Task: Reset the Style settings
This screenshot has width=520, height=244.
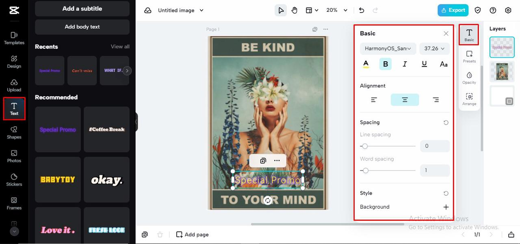Action: pos(446,193)
